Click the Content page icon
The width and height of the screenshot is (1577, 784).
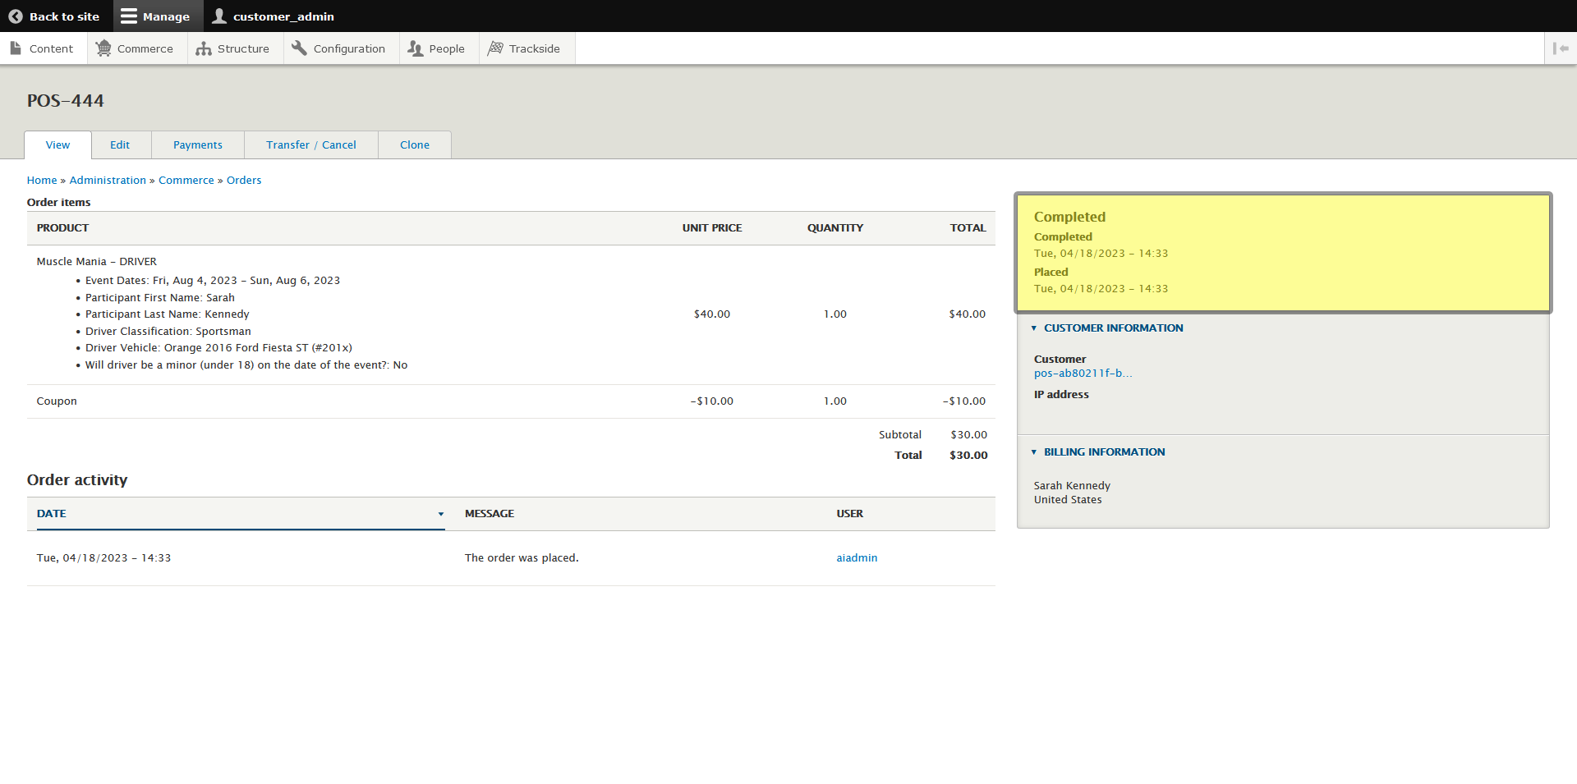(16, 48)
